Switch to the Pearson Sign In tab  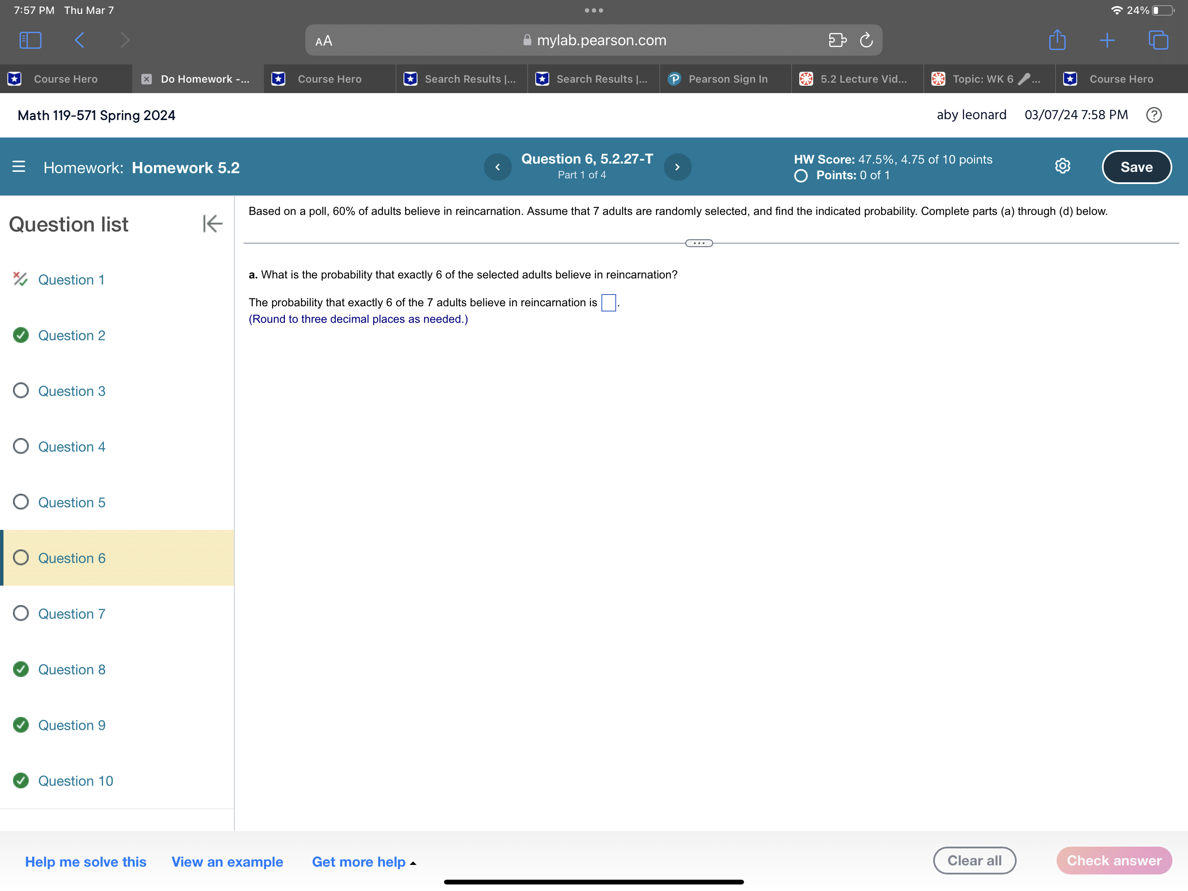click(724, 79)
